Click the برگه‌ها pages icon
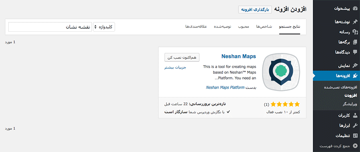 tap(355, 42)
